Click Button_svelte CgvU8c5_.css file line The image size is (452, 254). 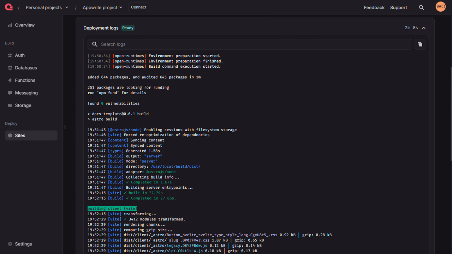[x=210, y=235]
